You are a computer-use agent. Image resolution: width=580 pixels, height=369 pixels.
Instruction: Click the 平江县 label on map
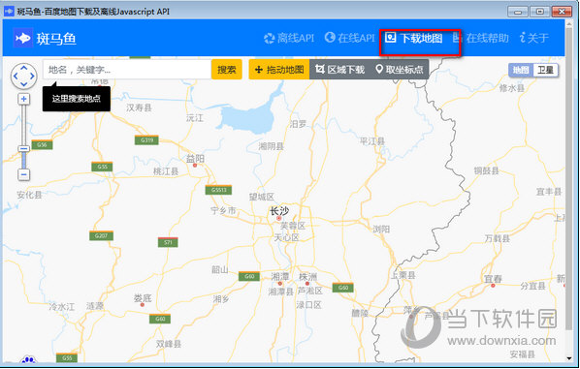click(372, 141)
